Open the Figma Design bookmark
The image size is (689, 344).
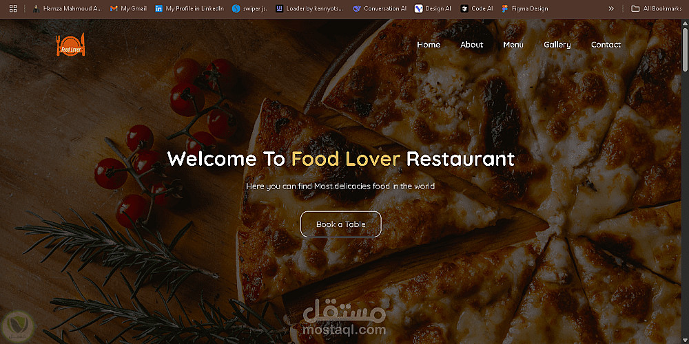pyautogui.click(x=524, y=8)
